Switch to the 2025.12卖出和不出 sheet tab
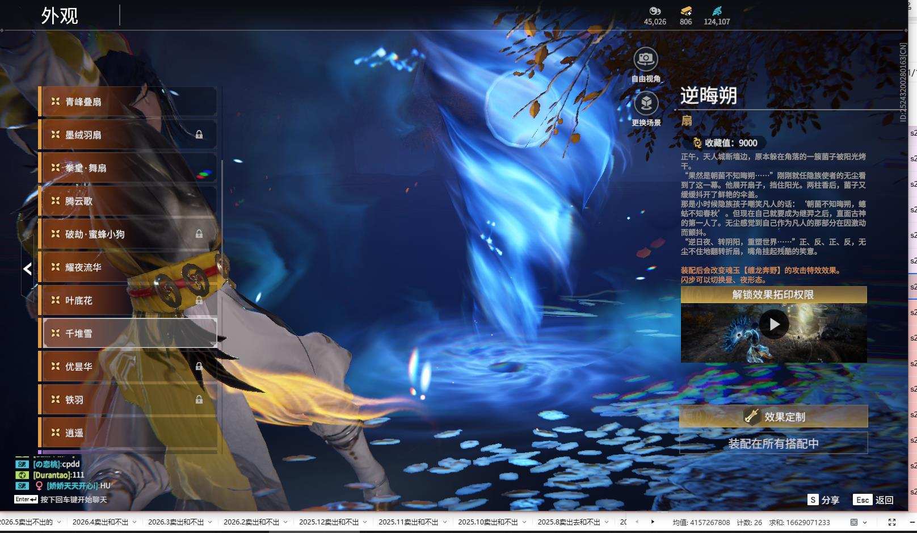Image resolution: width=917 pixels, height=533 pixels. tap(329, 522)
